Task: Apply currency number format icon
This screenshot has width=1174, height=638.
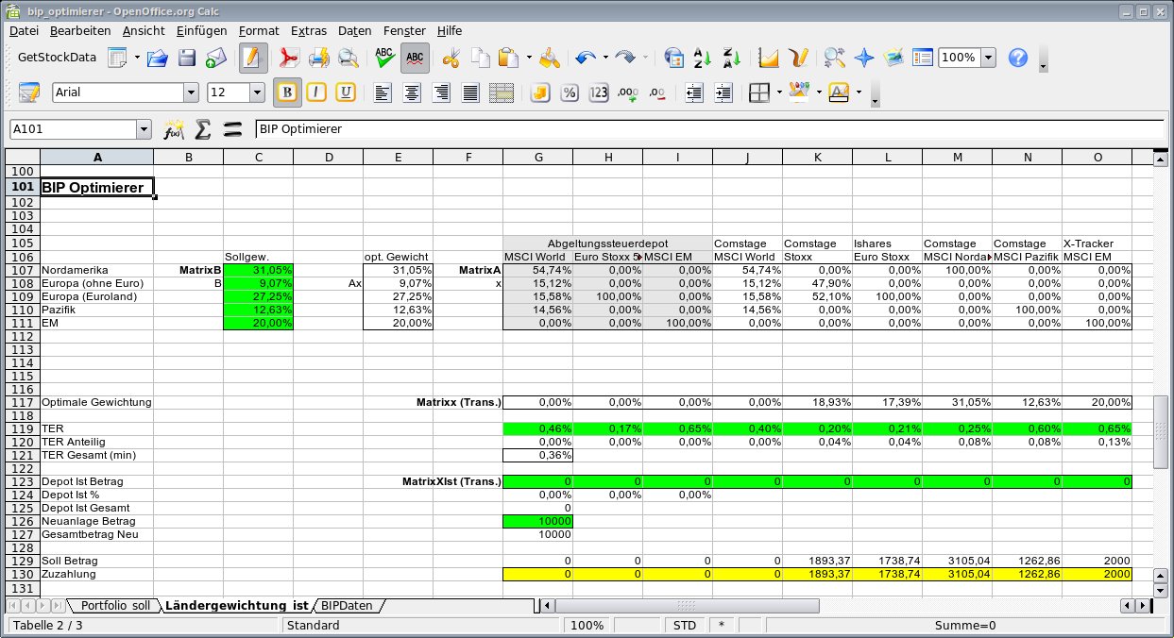Action: tap(540, 92)
